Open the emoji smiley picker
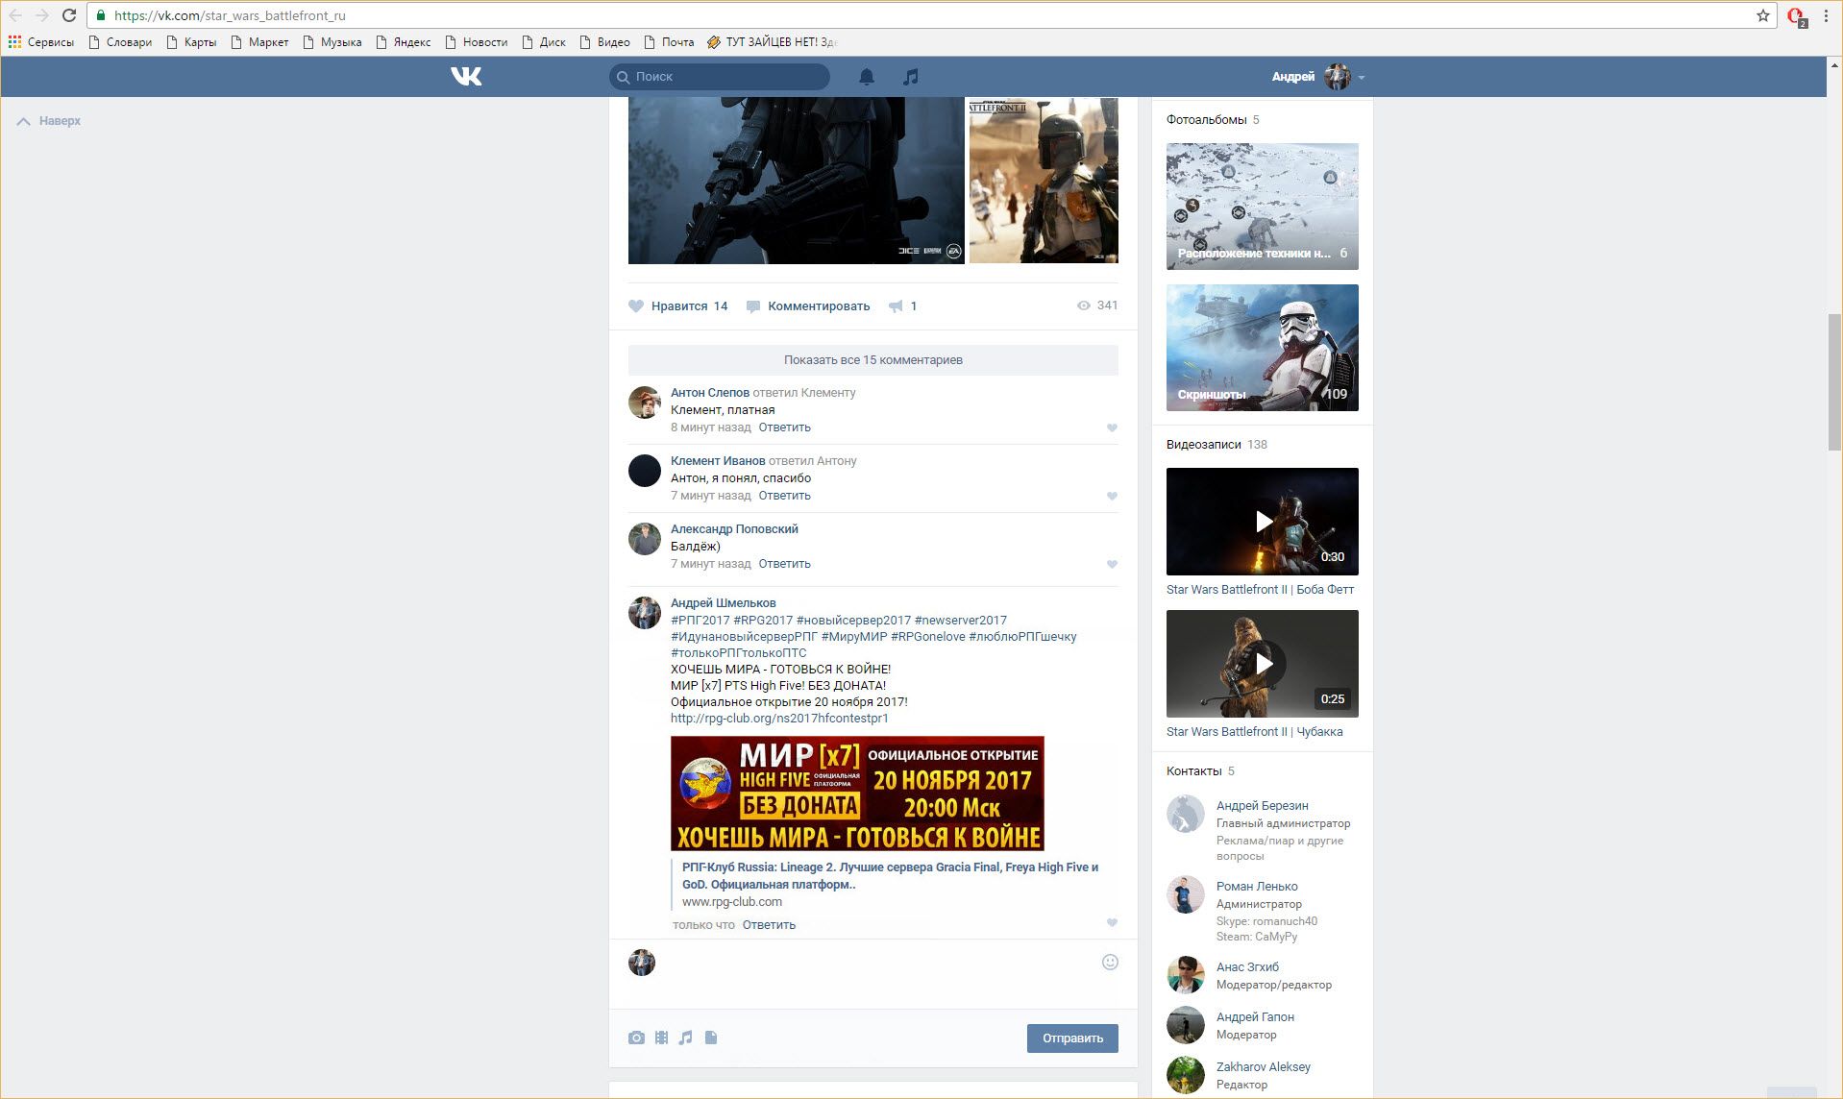Image resolution: width=1843 pixels, height=1099 pixels. click(1110, 963)
